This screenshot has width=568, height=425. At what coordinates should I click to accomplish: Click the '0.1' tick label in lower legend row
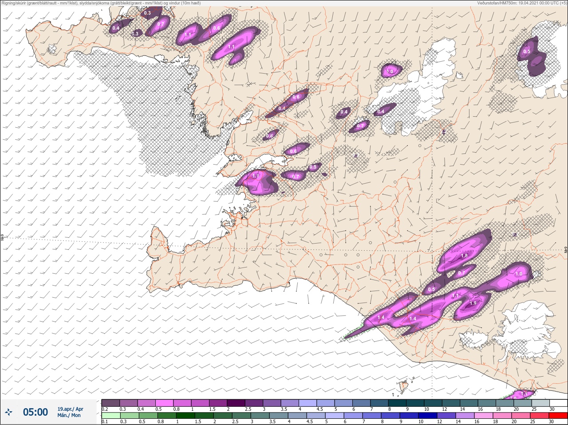[x=105, y=421]
